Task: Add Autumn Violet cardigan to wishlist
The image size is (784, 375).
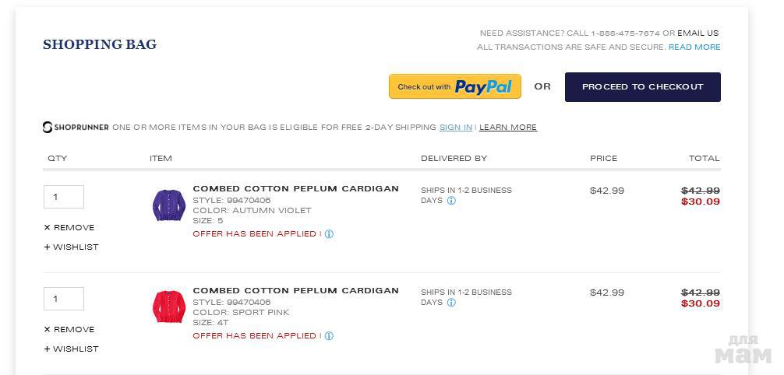Action: (72, 247)
